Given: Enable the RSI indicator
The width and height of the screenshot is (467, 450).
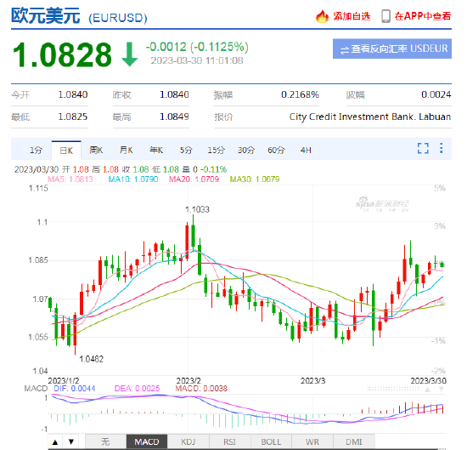Looking at the screenshot, I should click(x=229, y=442).
